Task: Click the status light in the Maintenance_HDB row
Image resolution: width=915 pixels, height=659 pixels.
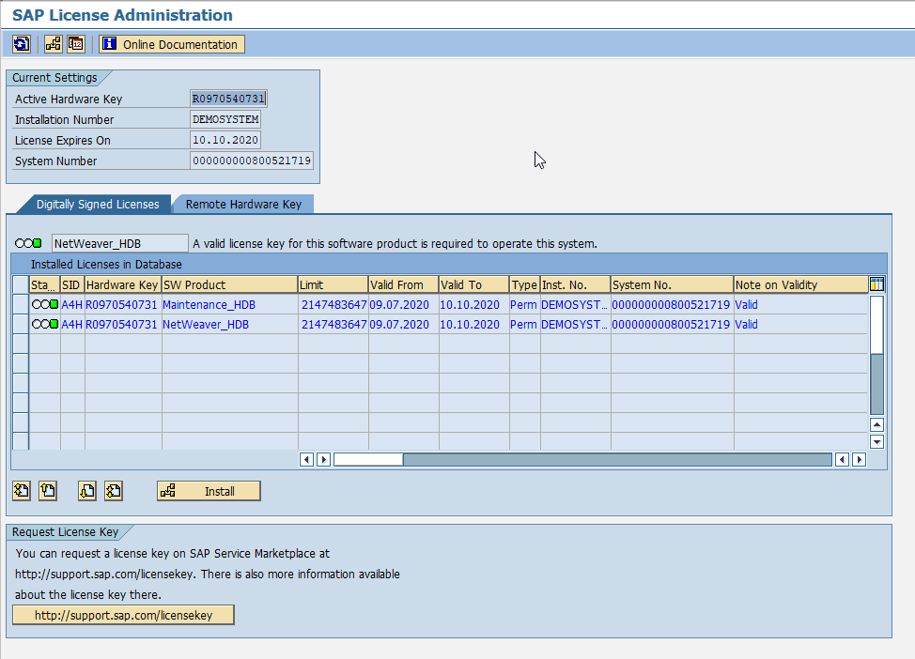Action: tap(45, 304)
